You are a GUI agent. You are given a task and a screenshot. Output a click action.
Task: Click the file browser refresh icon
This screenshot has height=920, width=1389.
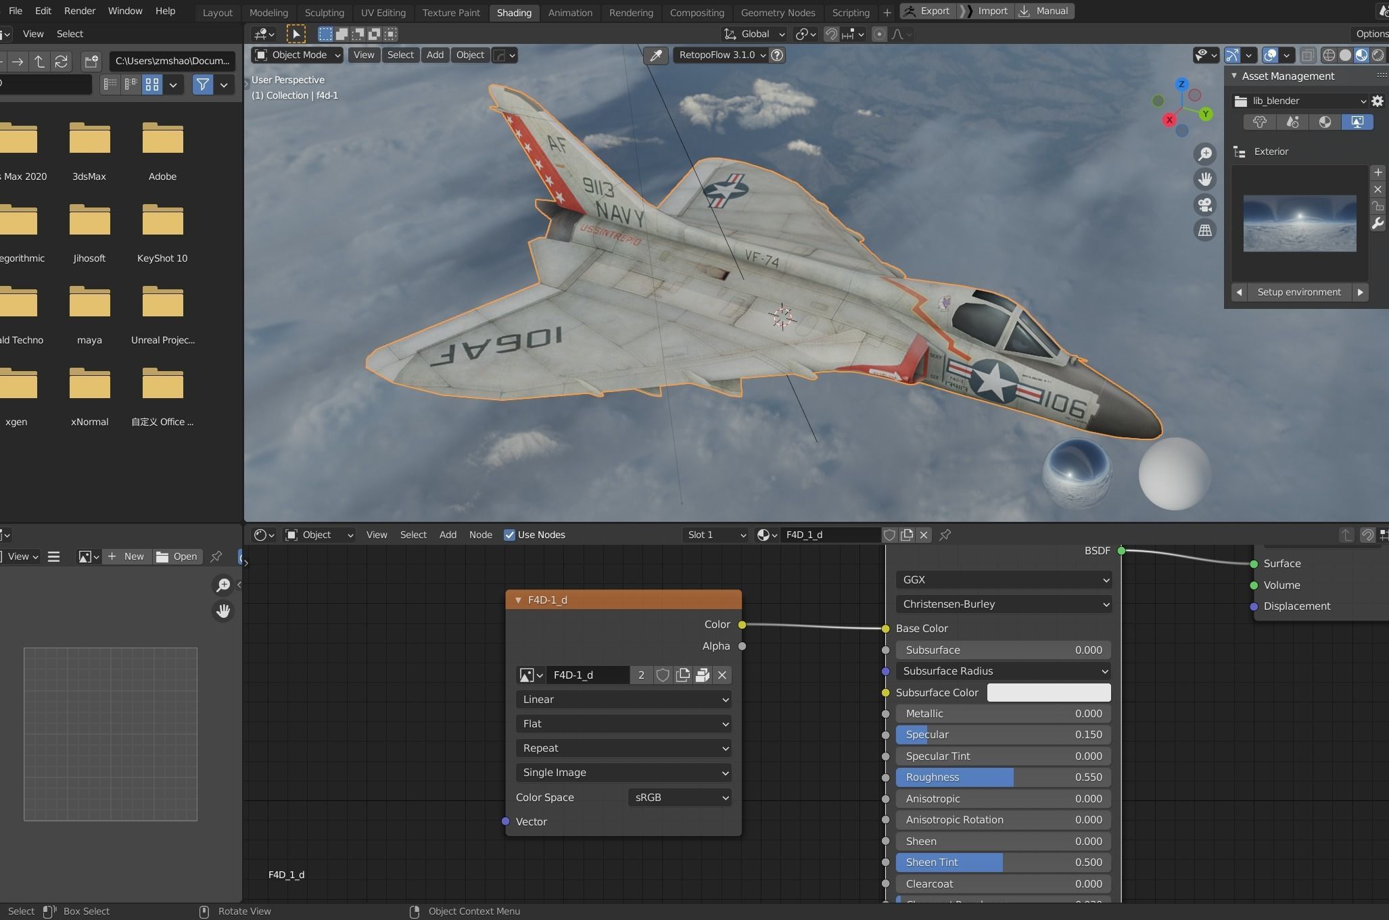click(x=62, y=62)
